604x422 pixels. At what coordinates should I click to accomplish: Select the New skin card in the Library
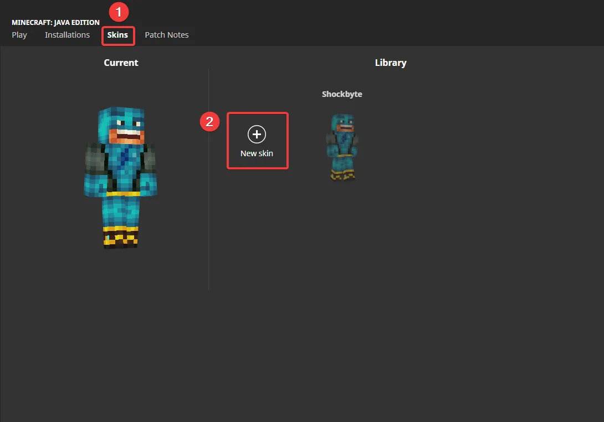[x=257, y=140]
